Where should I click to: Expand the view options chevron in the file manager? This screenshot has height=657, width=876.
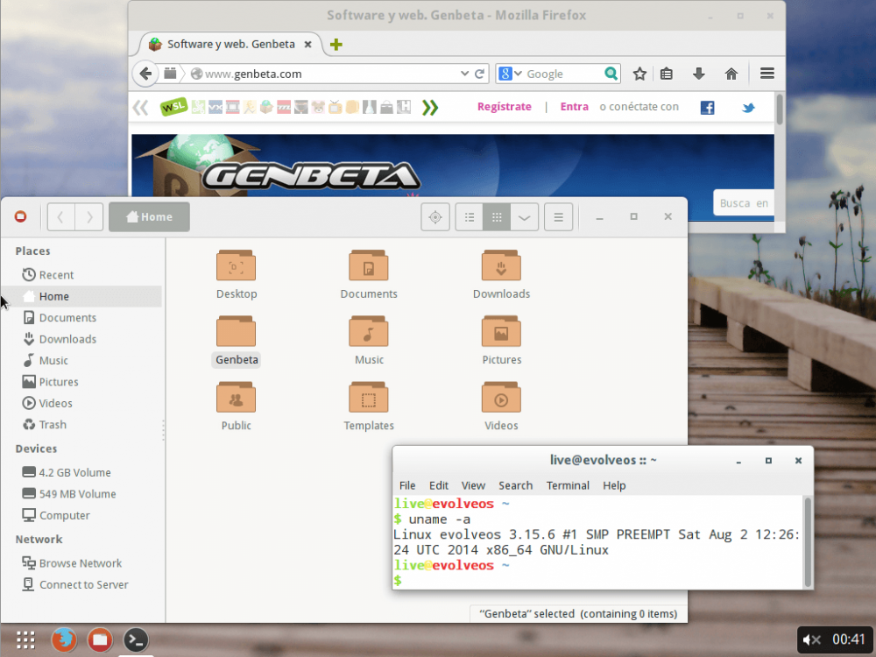point(524,216)
